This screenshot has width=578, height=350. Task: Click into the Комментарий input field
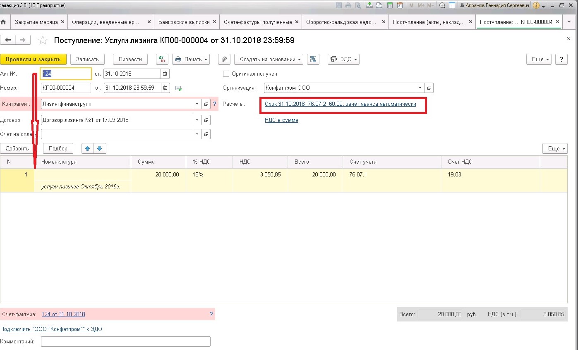[126, 342]
